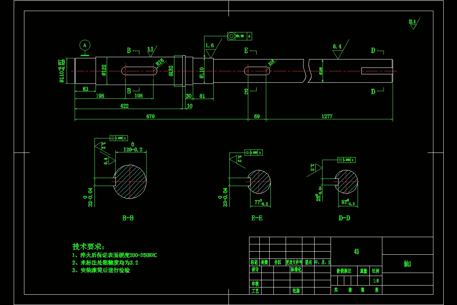Click the '679' overall length dimension
Image resolution: width=457 pixels, height=305 pixels.
151,116
